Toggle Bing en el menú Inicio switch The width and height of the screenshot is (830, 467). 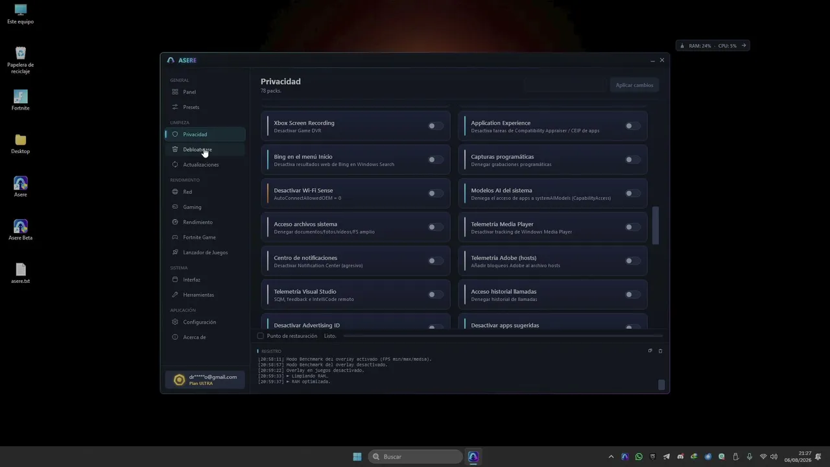tap(435, 160)
